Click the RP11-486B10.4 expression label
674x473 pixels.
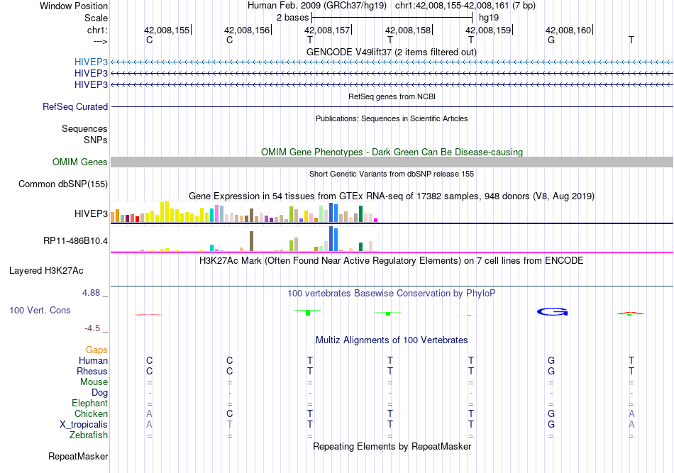[x=76, y=240]
